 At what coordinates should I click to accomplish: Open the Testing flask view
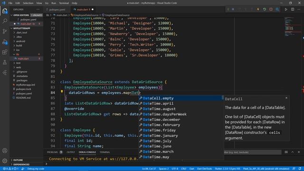tap(5, 62)
